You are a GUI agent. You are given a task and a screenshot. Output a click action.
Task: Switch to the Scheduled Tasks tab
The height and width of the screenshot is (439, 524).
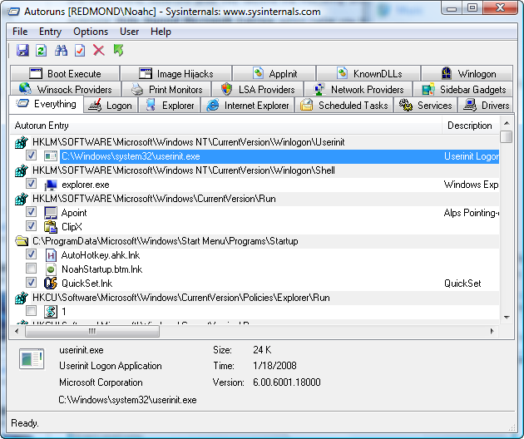(344, 106)
